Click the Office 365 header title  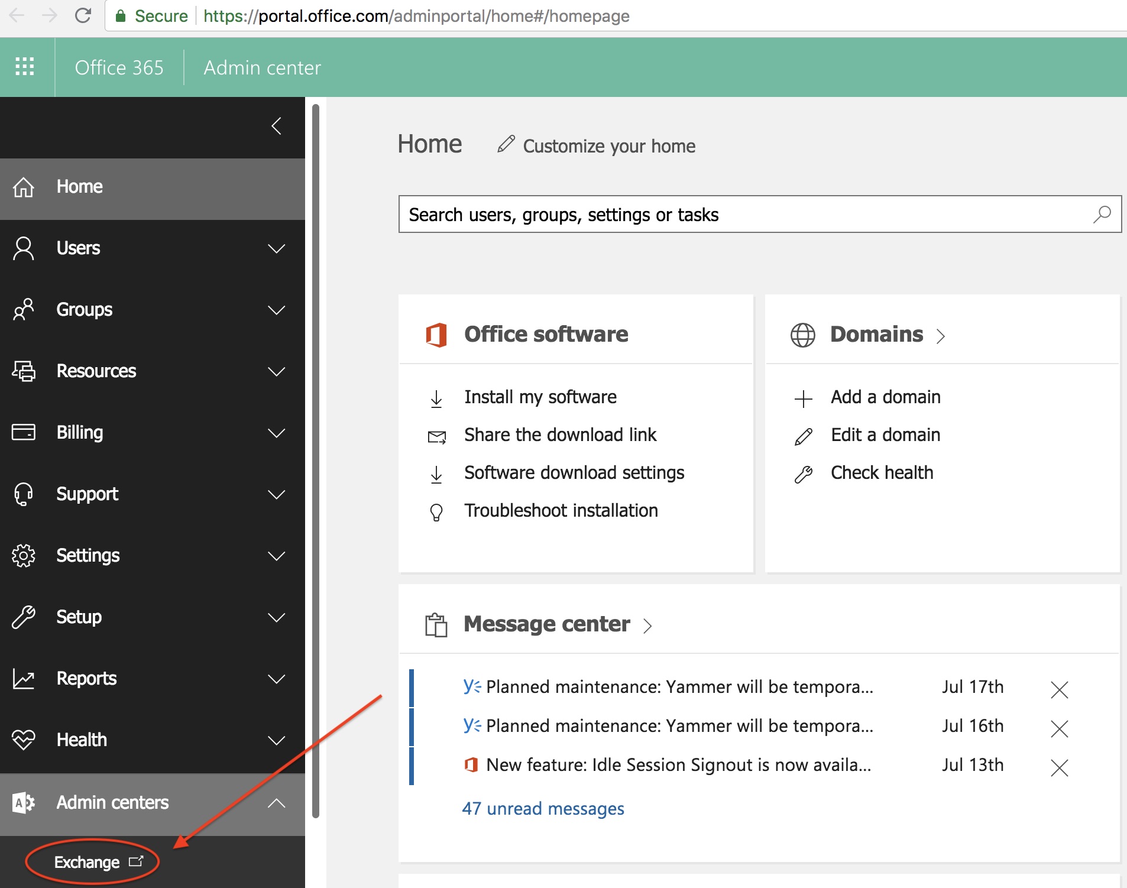pyautogui.click(x=119, y=67)
